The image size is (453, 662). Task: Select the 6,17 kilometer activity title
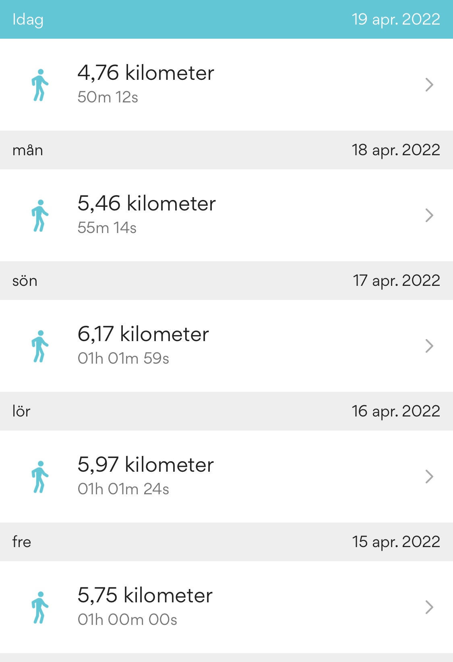pyautogui.click(x=143, y=334)
